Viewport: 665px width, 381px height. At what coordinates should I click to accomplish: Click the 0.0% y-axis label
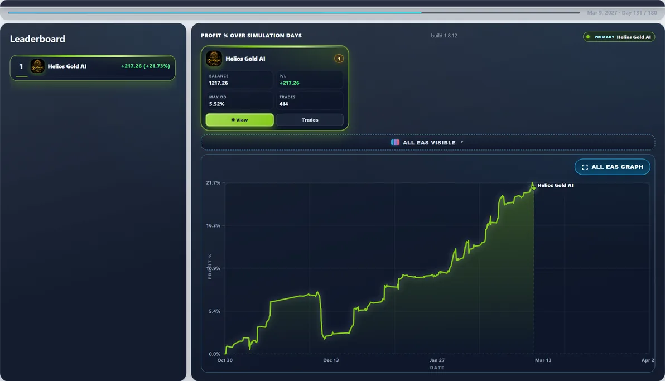pyautogui.click(x=214, y=354)
